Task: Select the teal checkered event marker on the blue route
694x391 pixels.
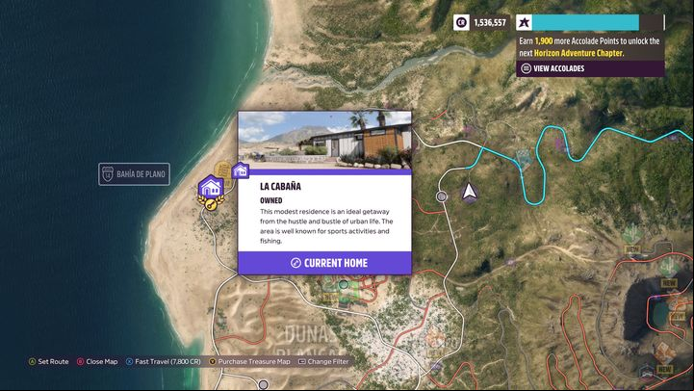Action: (x=525, y=159)
